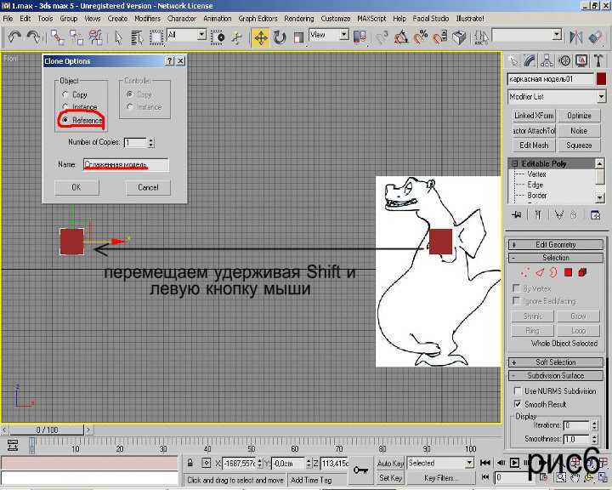Click the key icon in status bar
The width and height of the screenshot is (612, 490).
[360, 467]
